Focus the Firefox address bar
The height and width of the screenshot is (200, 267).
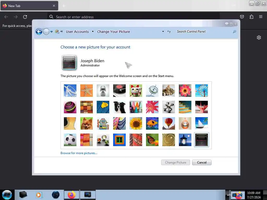point(133,17)
